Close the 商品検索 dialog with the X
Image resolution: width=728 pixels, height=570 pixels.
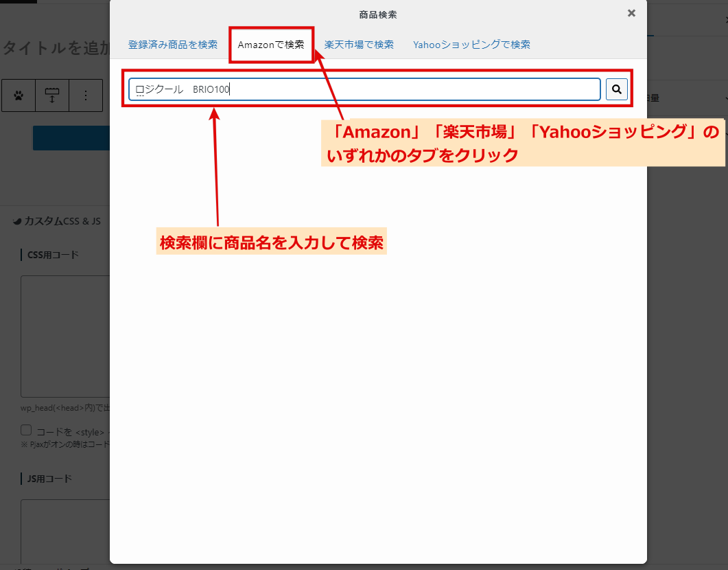pyautogui.click(x=631, y=13)
